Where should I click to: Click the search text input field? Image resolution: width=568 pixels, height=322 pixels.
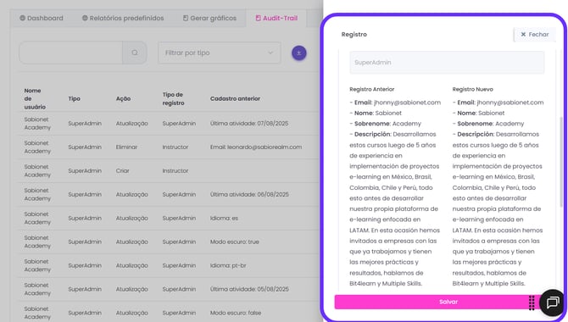coord(71,53)
